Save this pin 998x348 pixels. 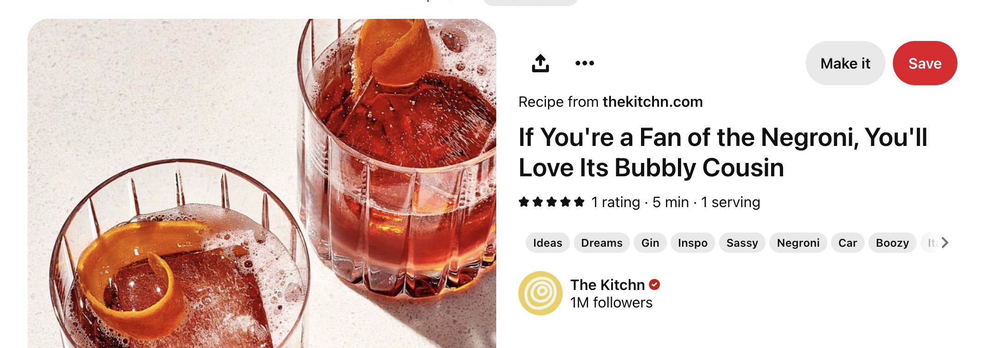[925, 63]
